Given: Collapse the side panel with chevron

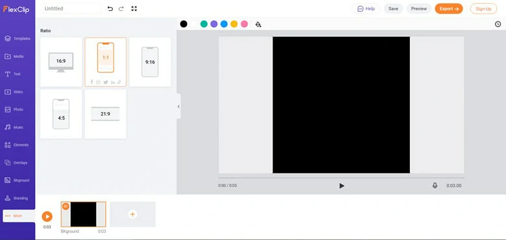Looking at the screenshot, I should pyautogui.click(x=178, y=107).
